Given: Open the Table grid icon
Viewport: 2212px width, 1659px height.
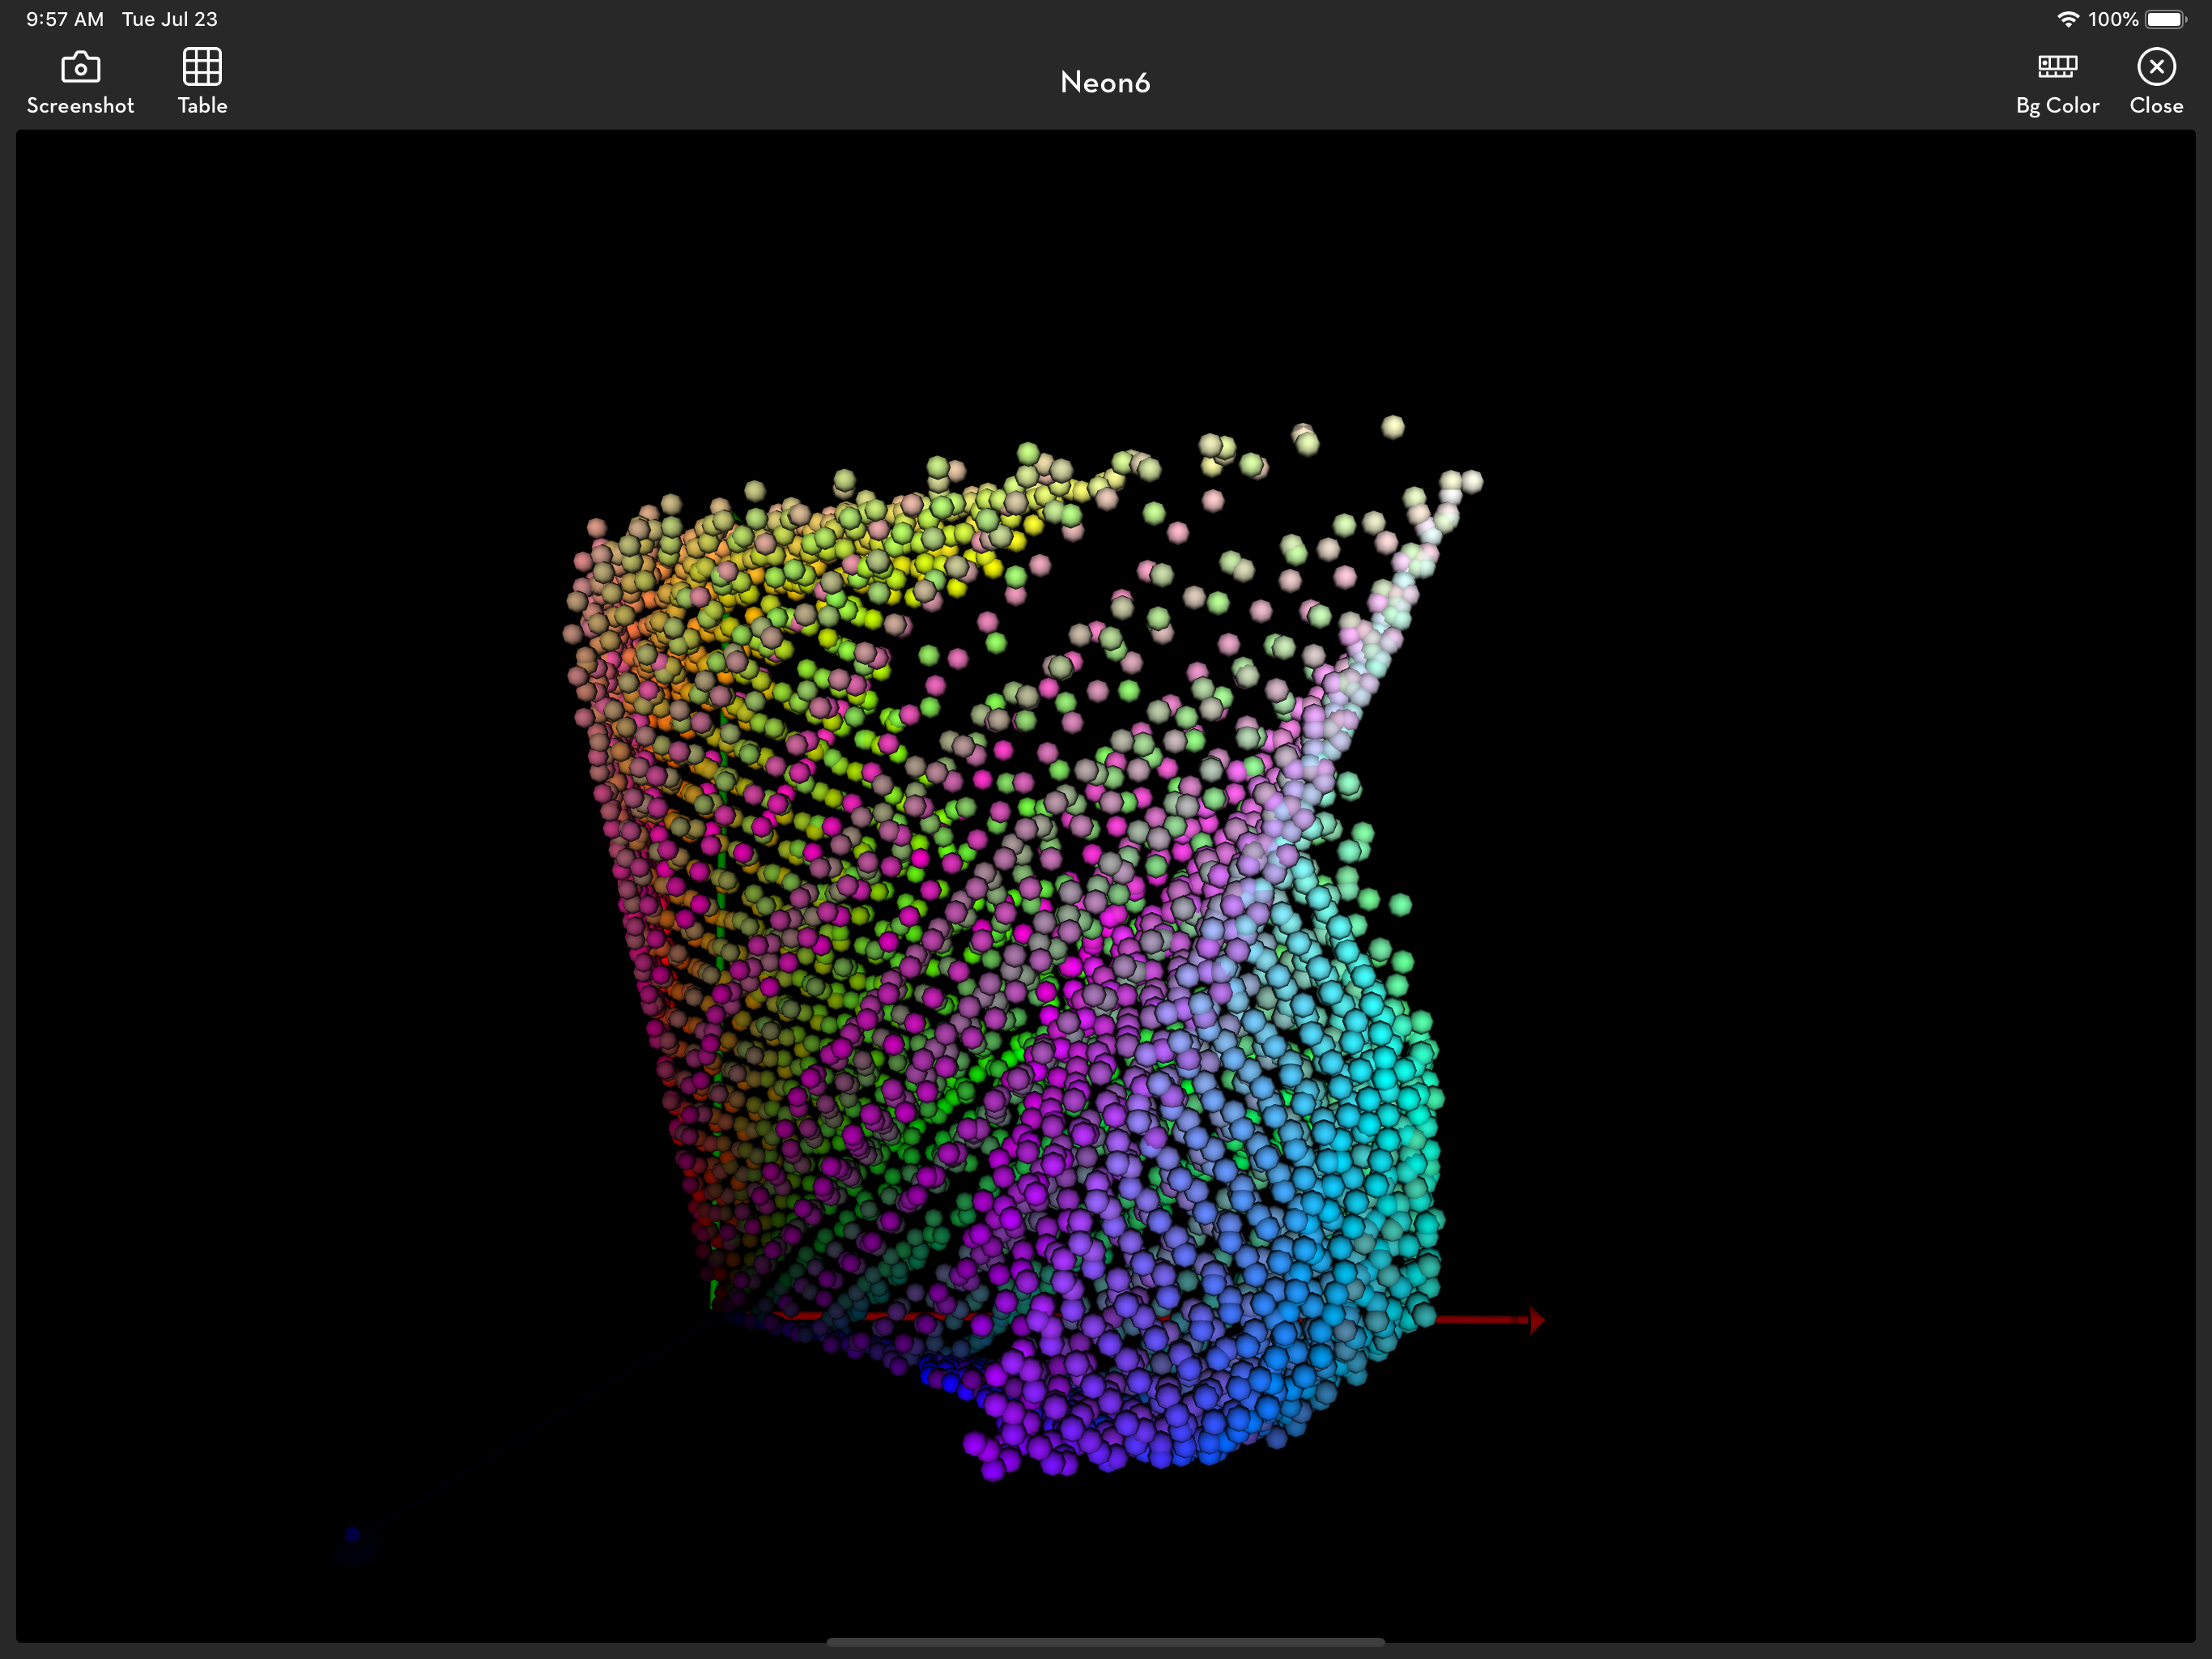Looking at the screenshot, I should pyautogui.click(x=202, y=67).
